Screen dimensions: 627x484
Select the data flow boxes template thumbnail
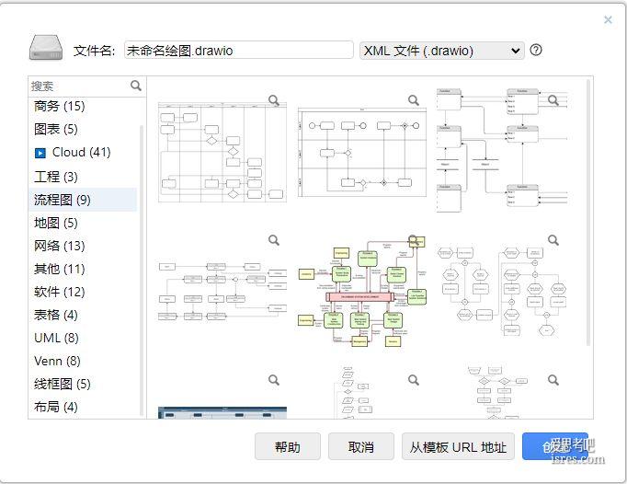502,150
